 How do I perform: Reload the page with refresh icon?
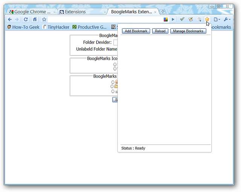pyautogui.click(x=26, y=19)
